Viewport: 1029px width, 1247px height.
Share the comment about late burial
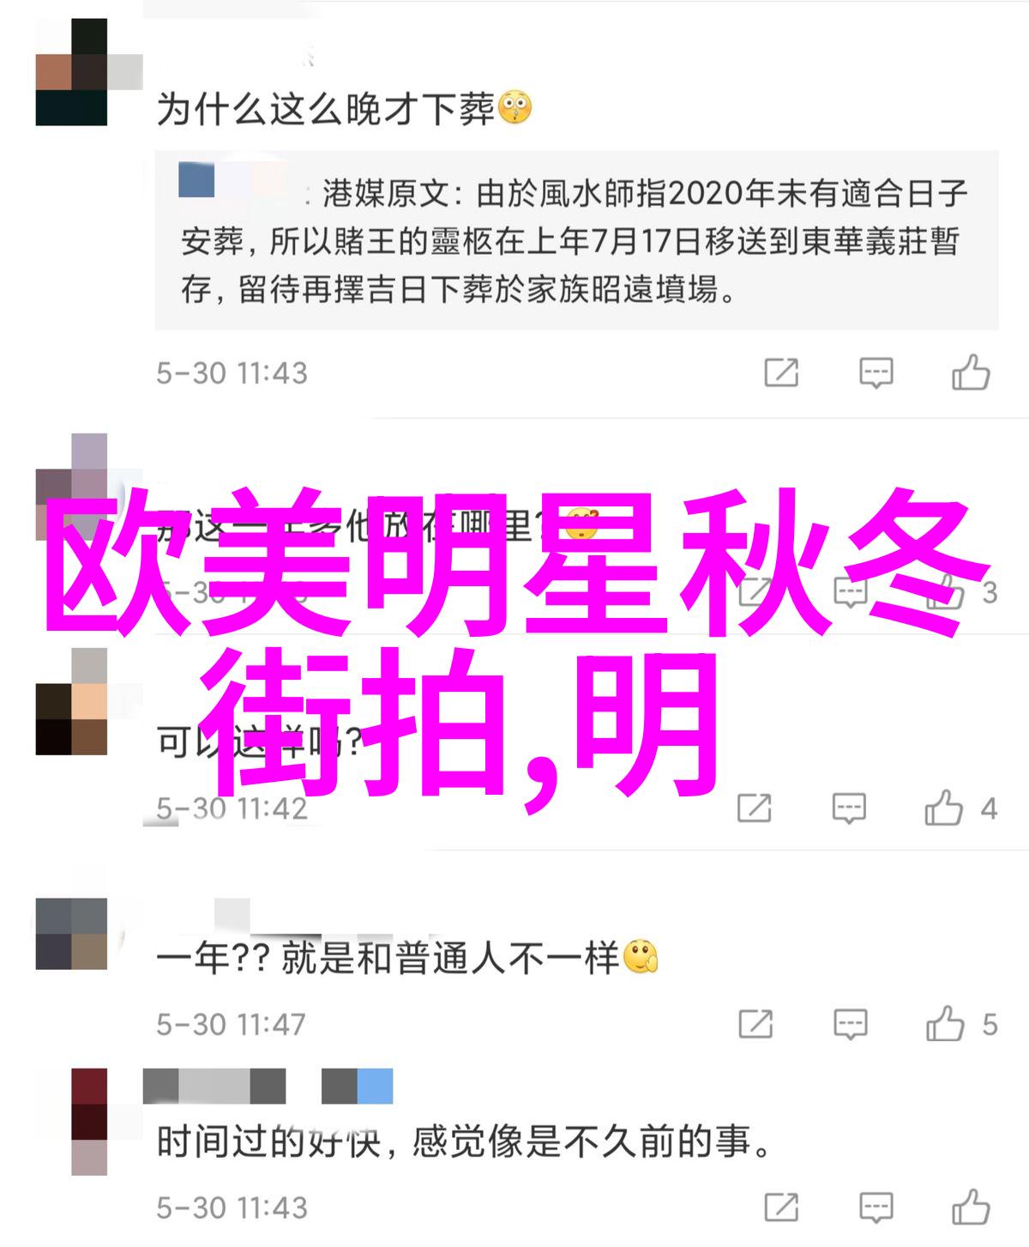781,373
